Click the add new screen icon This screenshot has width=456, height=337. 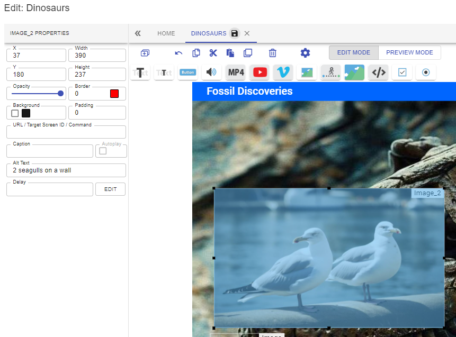click(145, 53)
